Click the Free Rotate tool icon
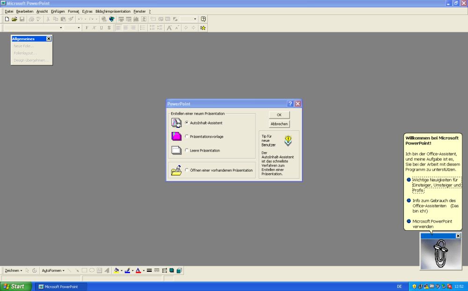 tap(34, 270)
